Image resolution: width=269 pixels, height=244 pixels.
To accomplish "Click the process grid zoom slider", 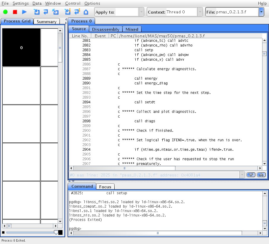I will tap(56, 232).
